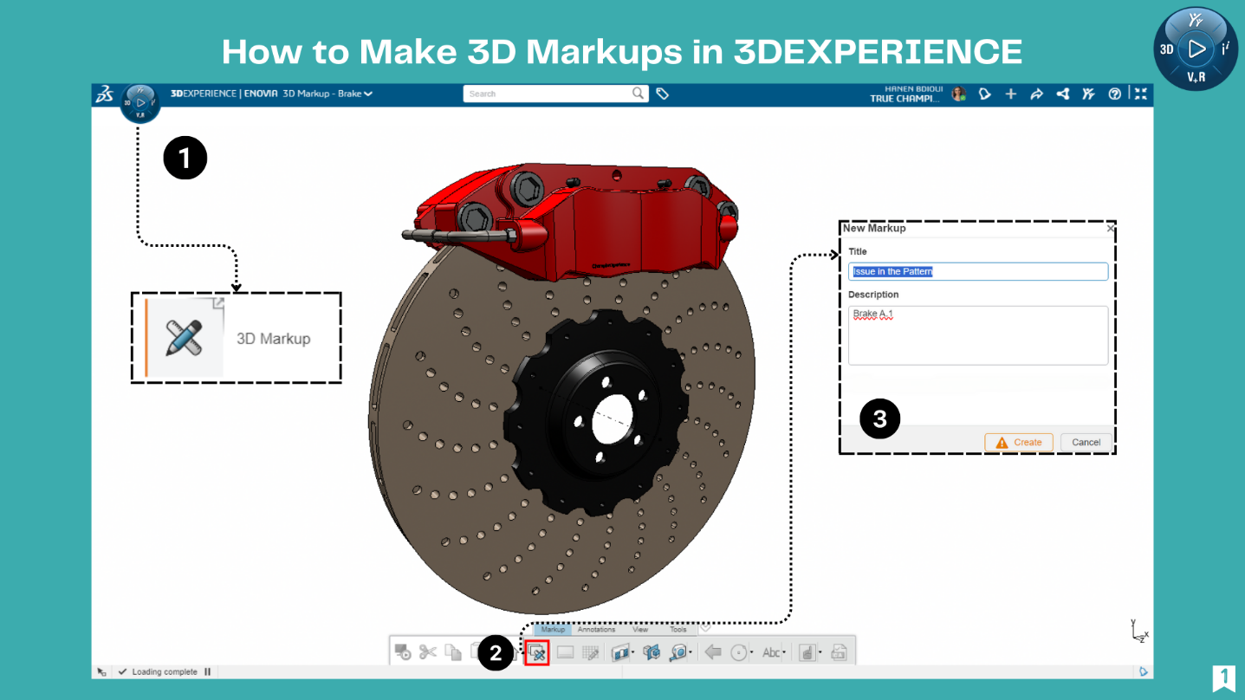
Task: Click the grid with pencil icon
Action: [591, 652]
